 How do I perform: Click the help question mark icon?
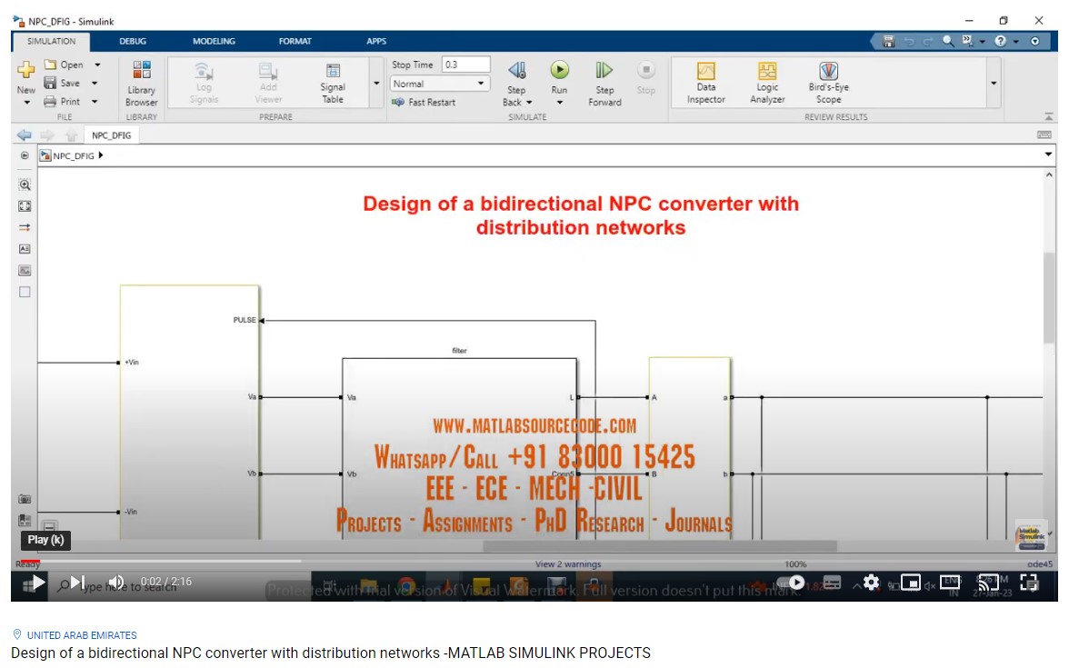(x=1000, y=41)
